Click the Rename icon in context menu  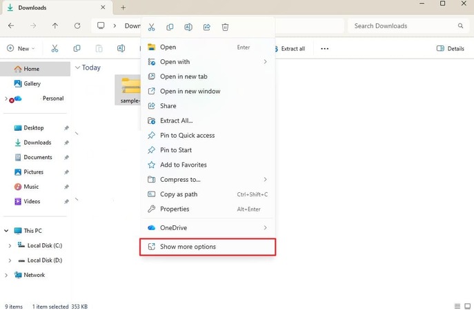click(188, 27)
